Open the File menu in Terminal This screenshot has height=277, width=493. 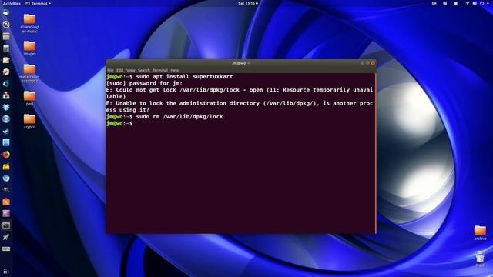click(x=110, y=70)
